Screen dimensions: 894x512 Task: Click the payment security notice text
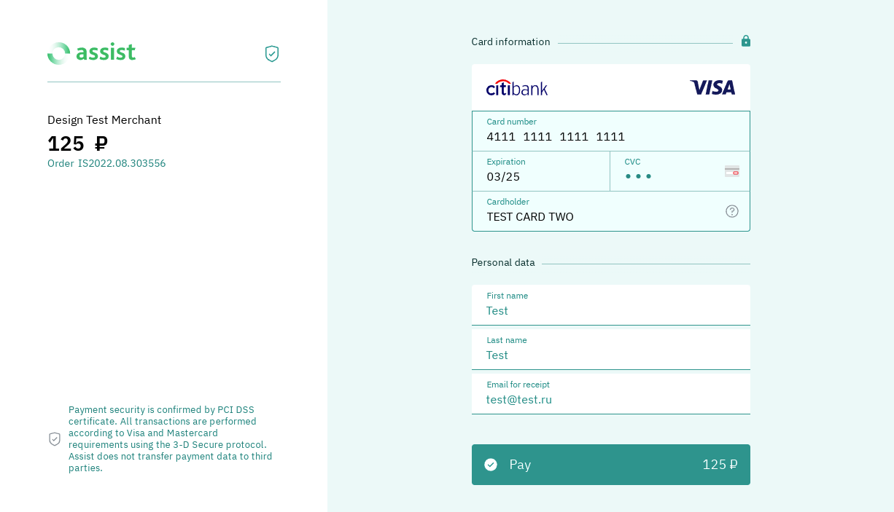pos(171,438)
